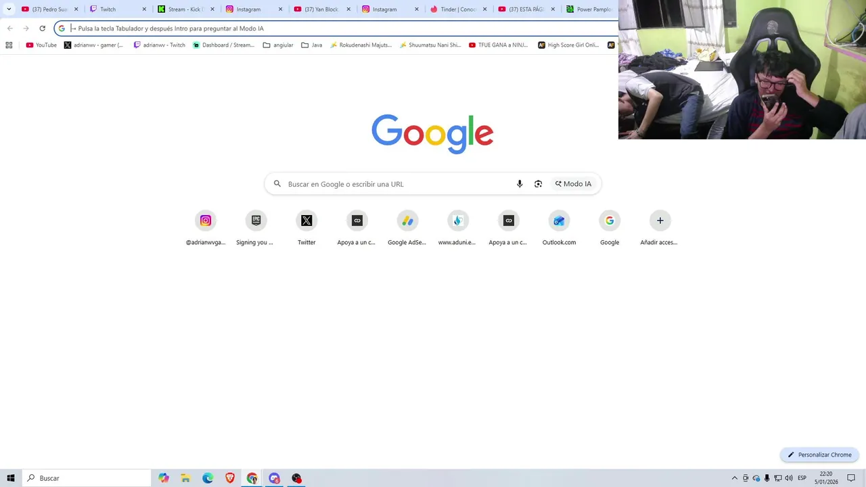Switch to the Tinder tab
Viewport: 866px width, 487px height.
[458, 9]
